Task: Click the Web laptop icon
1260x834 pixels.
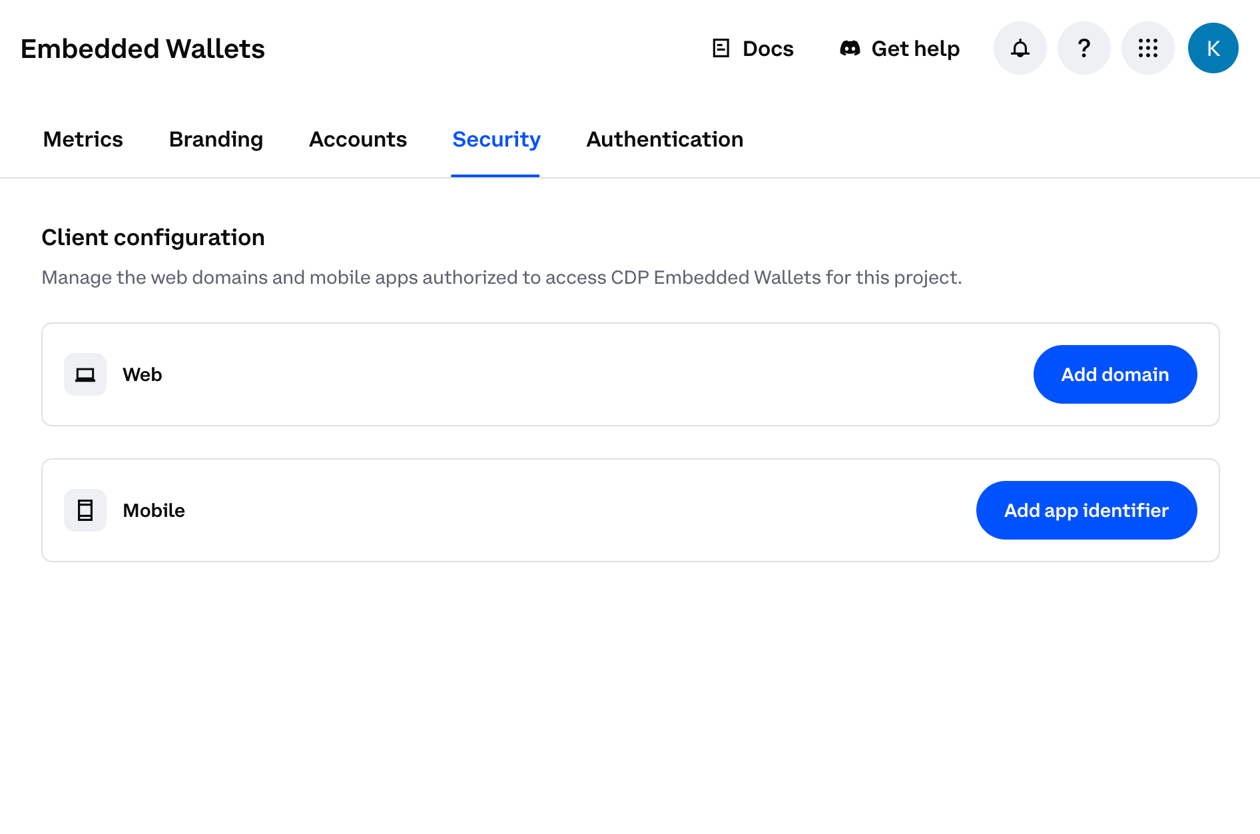Action: pos(85,374)
